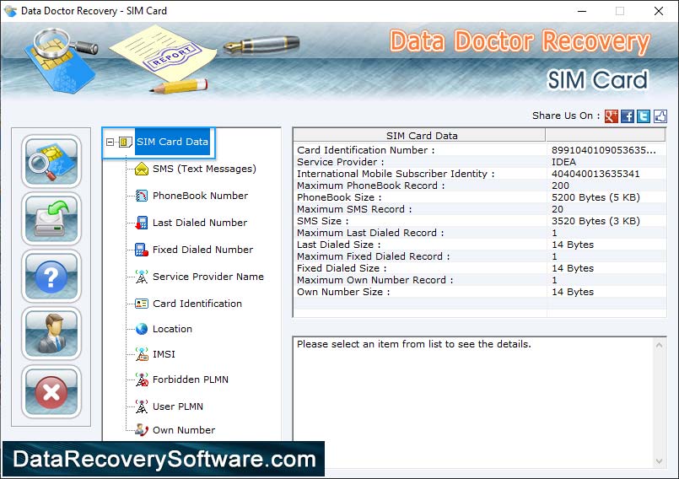Click the details pane scroll up arrow
The height and width of the screenshot is (479, 679).
(x=659, y=345)
